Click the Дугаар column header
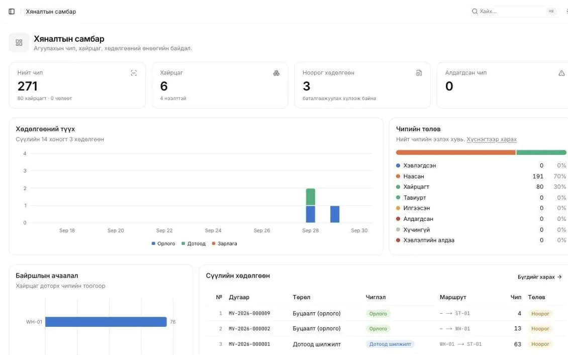The image size is (568, 355). click(x=239, y=297)
